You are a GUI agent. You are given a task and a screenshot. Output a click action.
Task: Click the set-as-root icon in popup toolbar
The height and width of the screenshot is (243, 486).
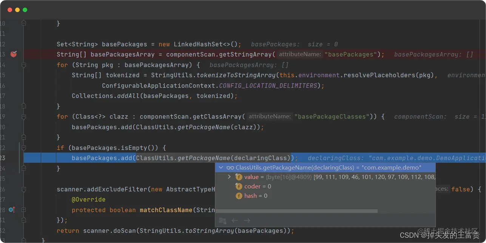(x=222, y=220)
